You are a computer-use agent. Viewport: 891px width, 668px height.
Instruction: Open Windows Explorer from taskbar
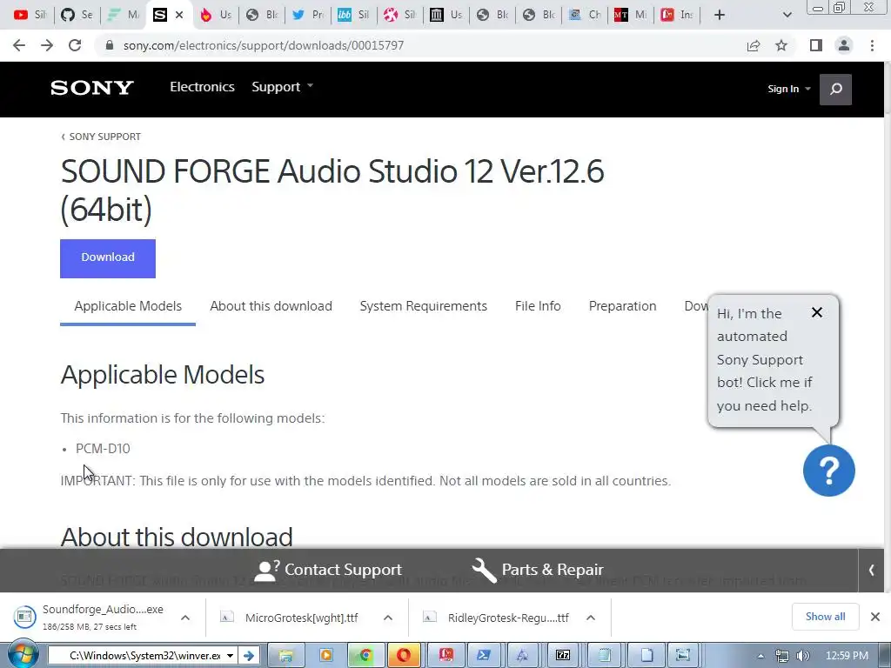(285, 656)
